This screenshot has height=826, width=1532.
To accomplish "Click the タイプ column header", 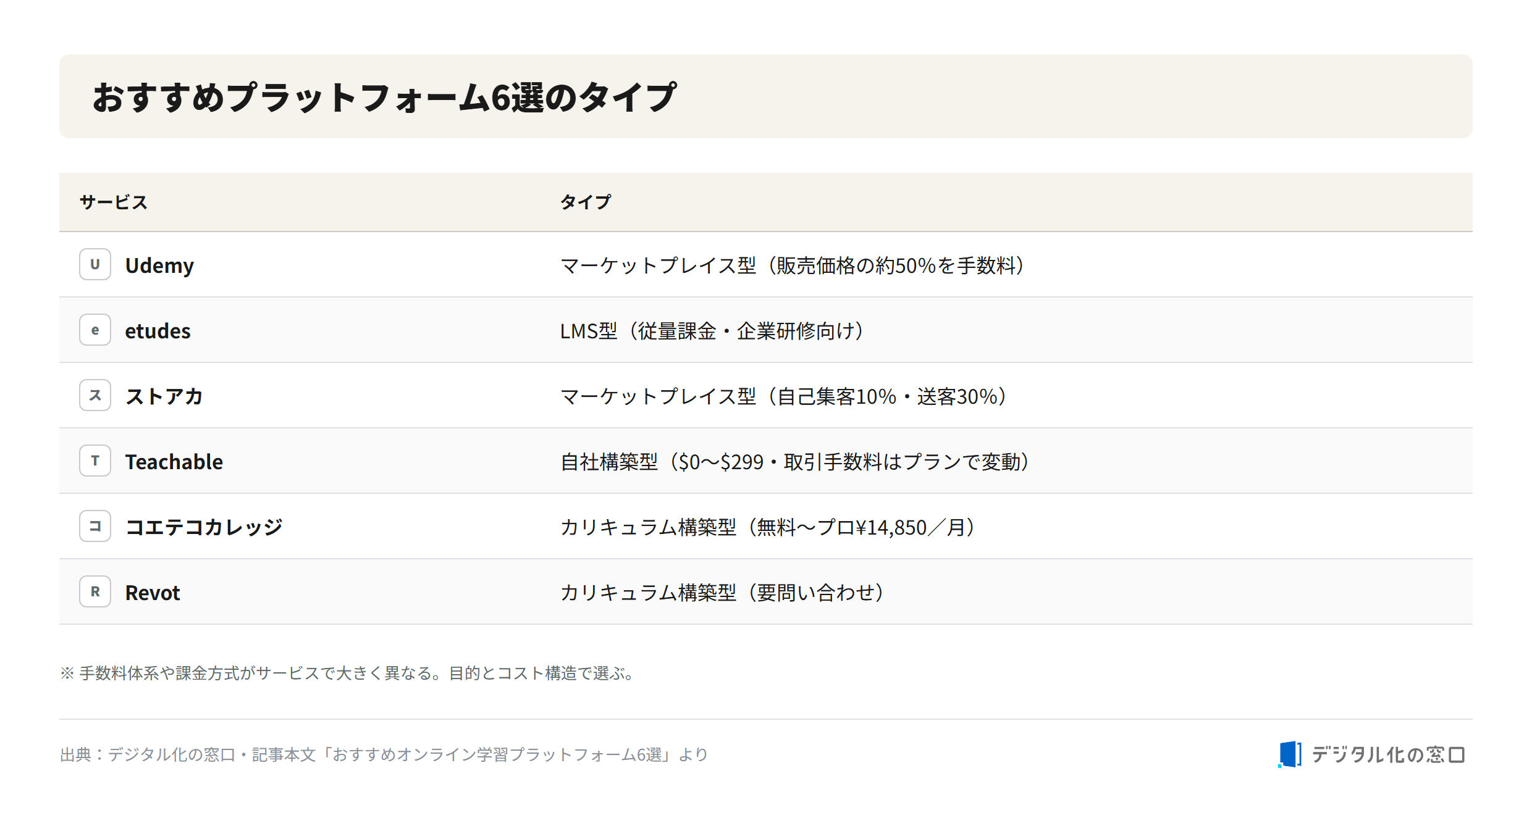I will (586, 202).
